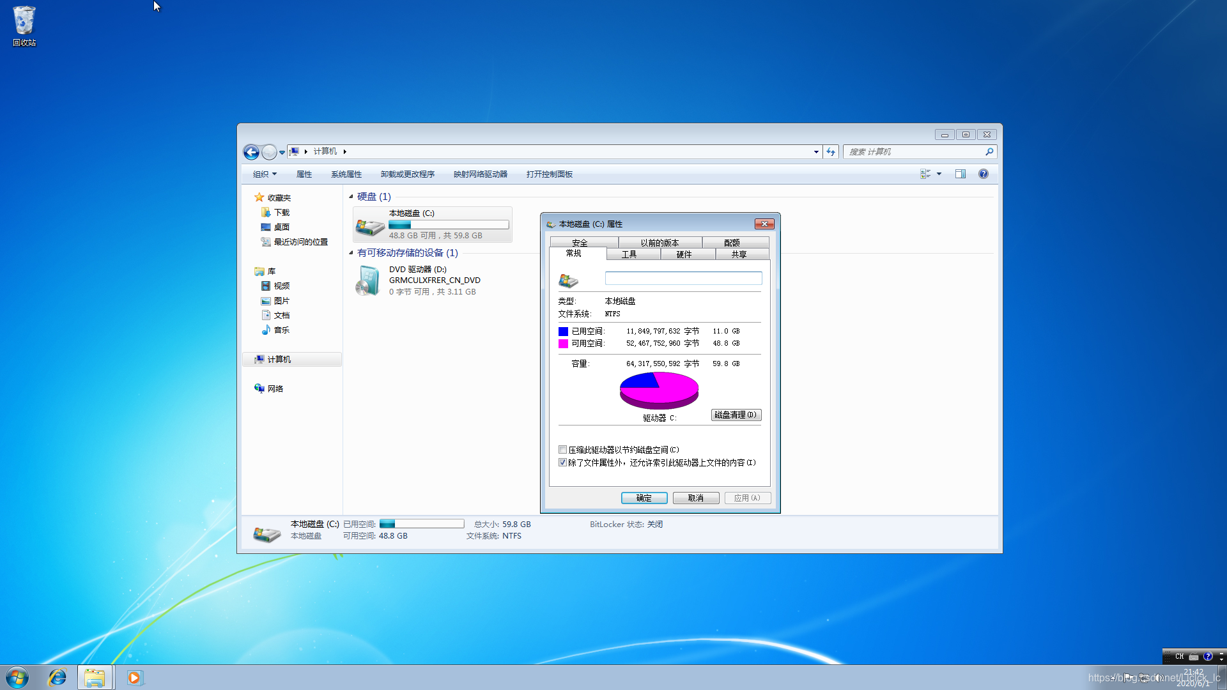Click the Explorer back navigation arrow
Image resolution: width=1227 pixels, height=690 pixels.
[251, 152]
